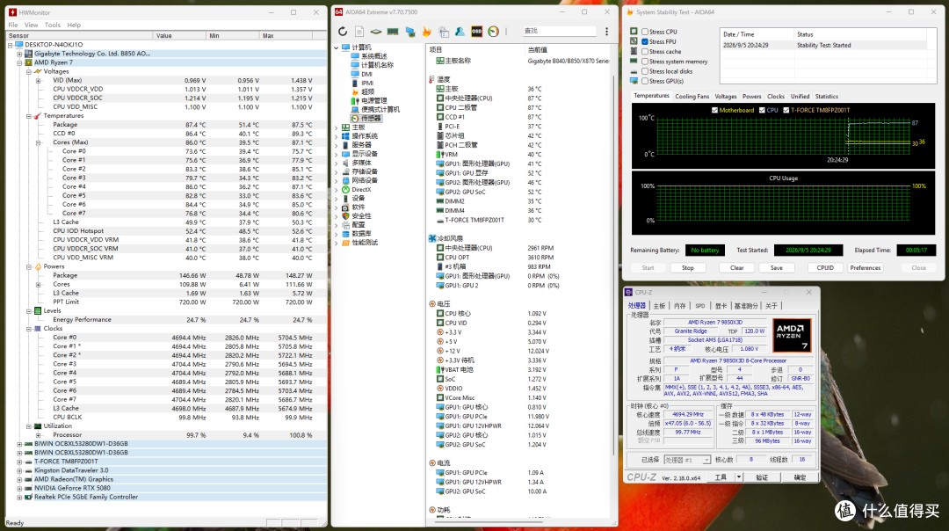Click Clear button in stability test
The height and width of the screenshot is (531, 949).
(736, 267)
